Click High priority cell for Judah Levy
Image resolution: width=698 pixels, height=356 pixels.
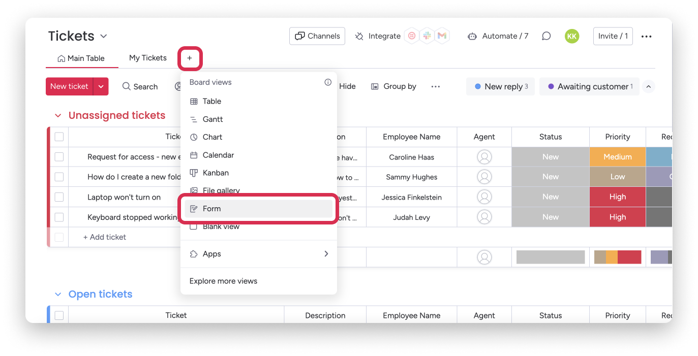click(x=618, y=217)
